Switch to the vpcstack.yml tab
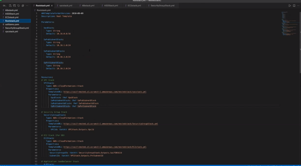 tap(66, 6)
